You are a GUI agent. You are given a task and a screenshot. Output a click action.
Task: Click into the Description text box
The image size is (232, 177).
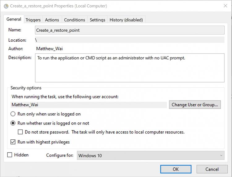[130, 68]
